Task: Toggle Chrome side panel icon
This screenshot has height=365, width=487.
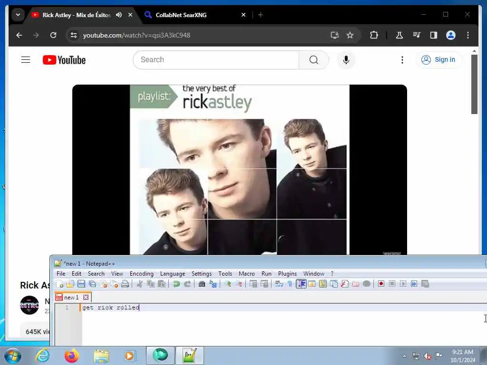Action: tap(434, 35)
